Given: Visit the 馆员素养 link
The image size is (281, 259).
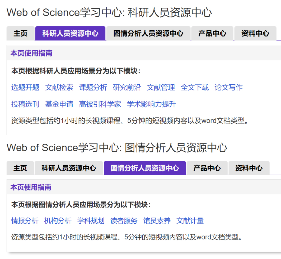Looking at the screenshot, I should [157, 221].
